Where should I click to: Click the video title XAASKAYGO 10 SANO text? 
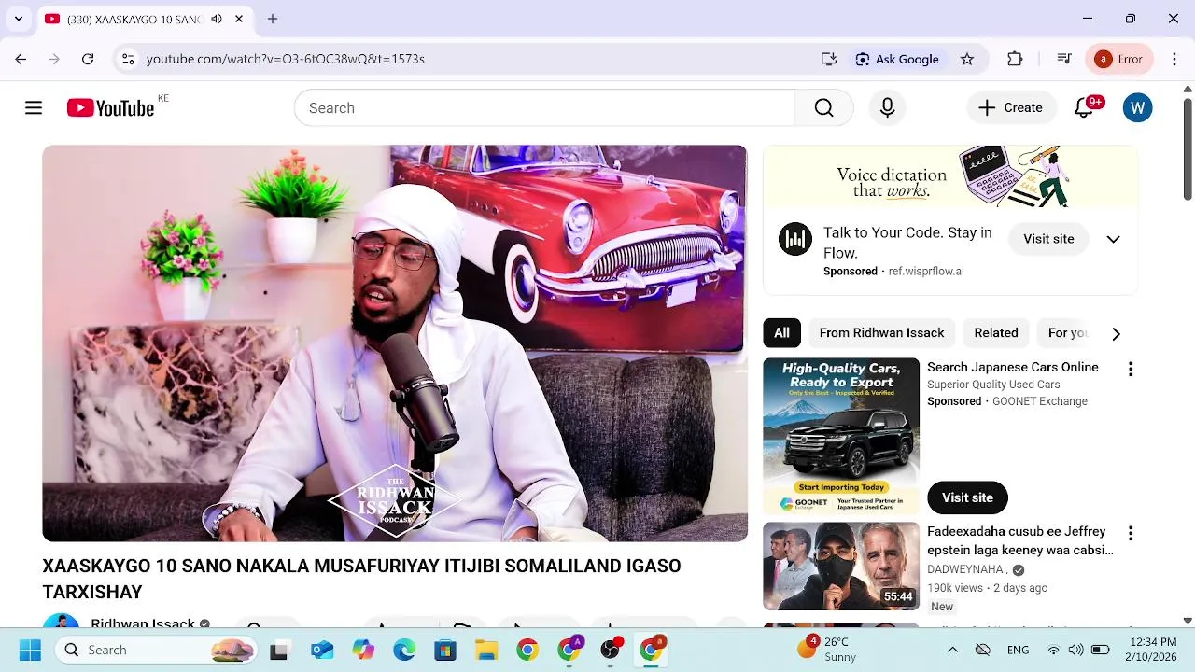tap(361, 579)
